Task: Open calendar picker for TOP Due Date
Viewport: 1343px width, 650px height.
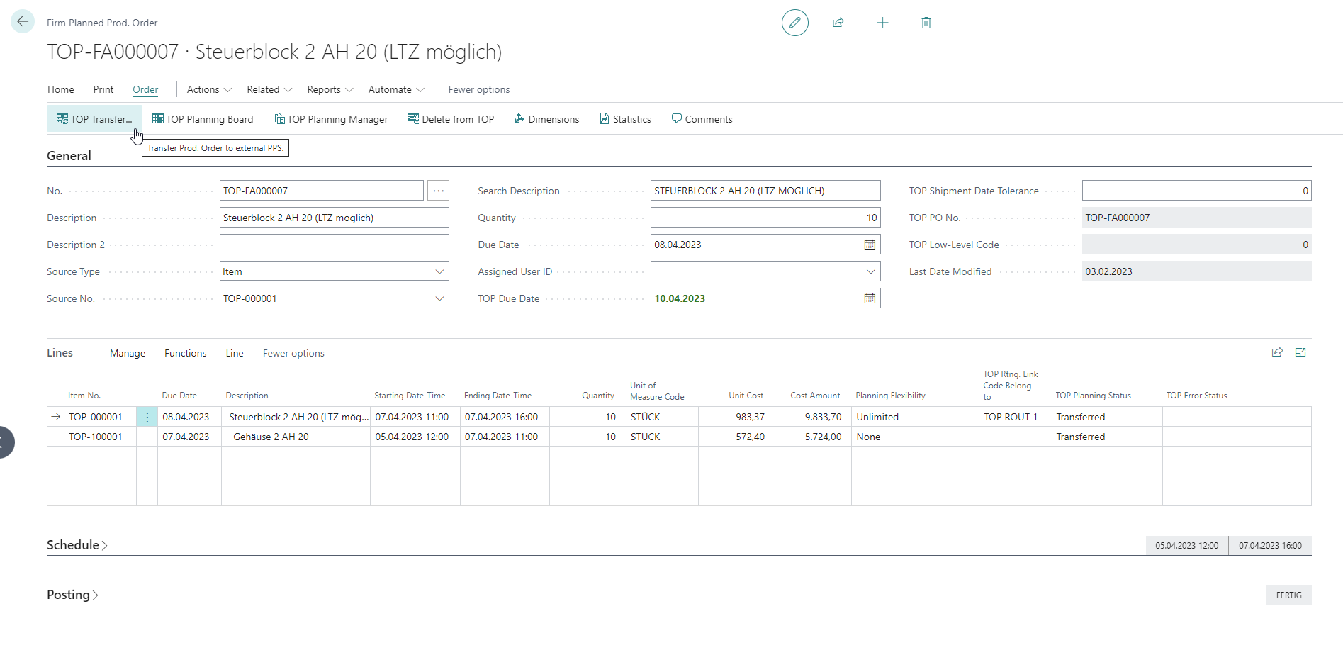Action: pos(870,298)
